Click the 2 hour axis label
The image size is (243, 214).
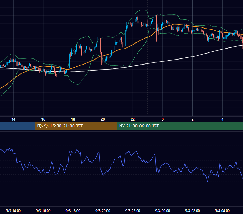coord(193,119)
